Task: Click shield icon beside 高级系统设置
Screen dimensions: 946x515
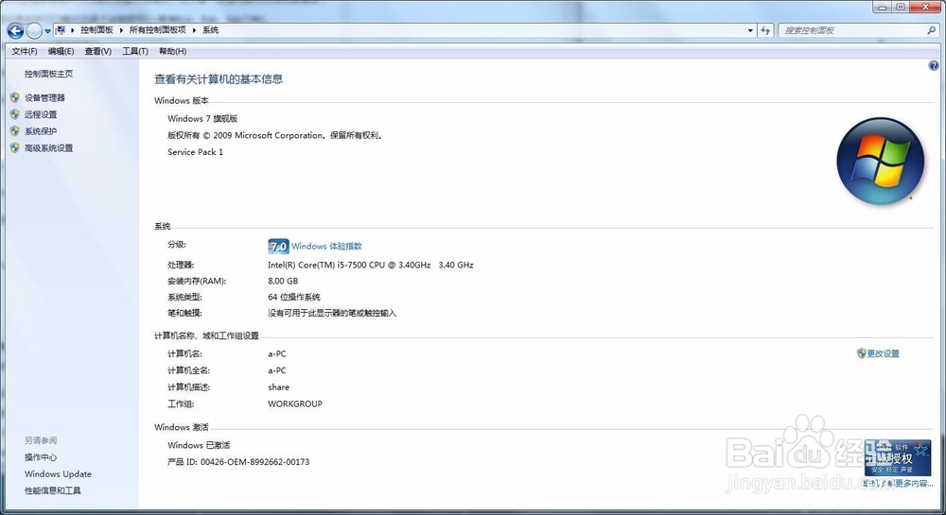Action: 15,147
